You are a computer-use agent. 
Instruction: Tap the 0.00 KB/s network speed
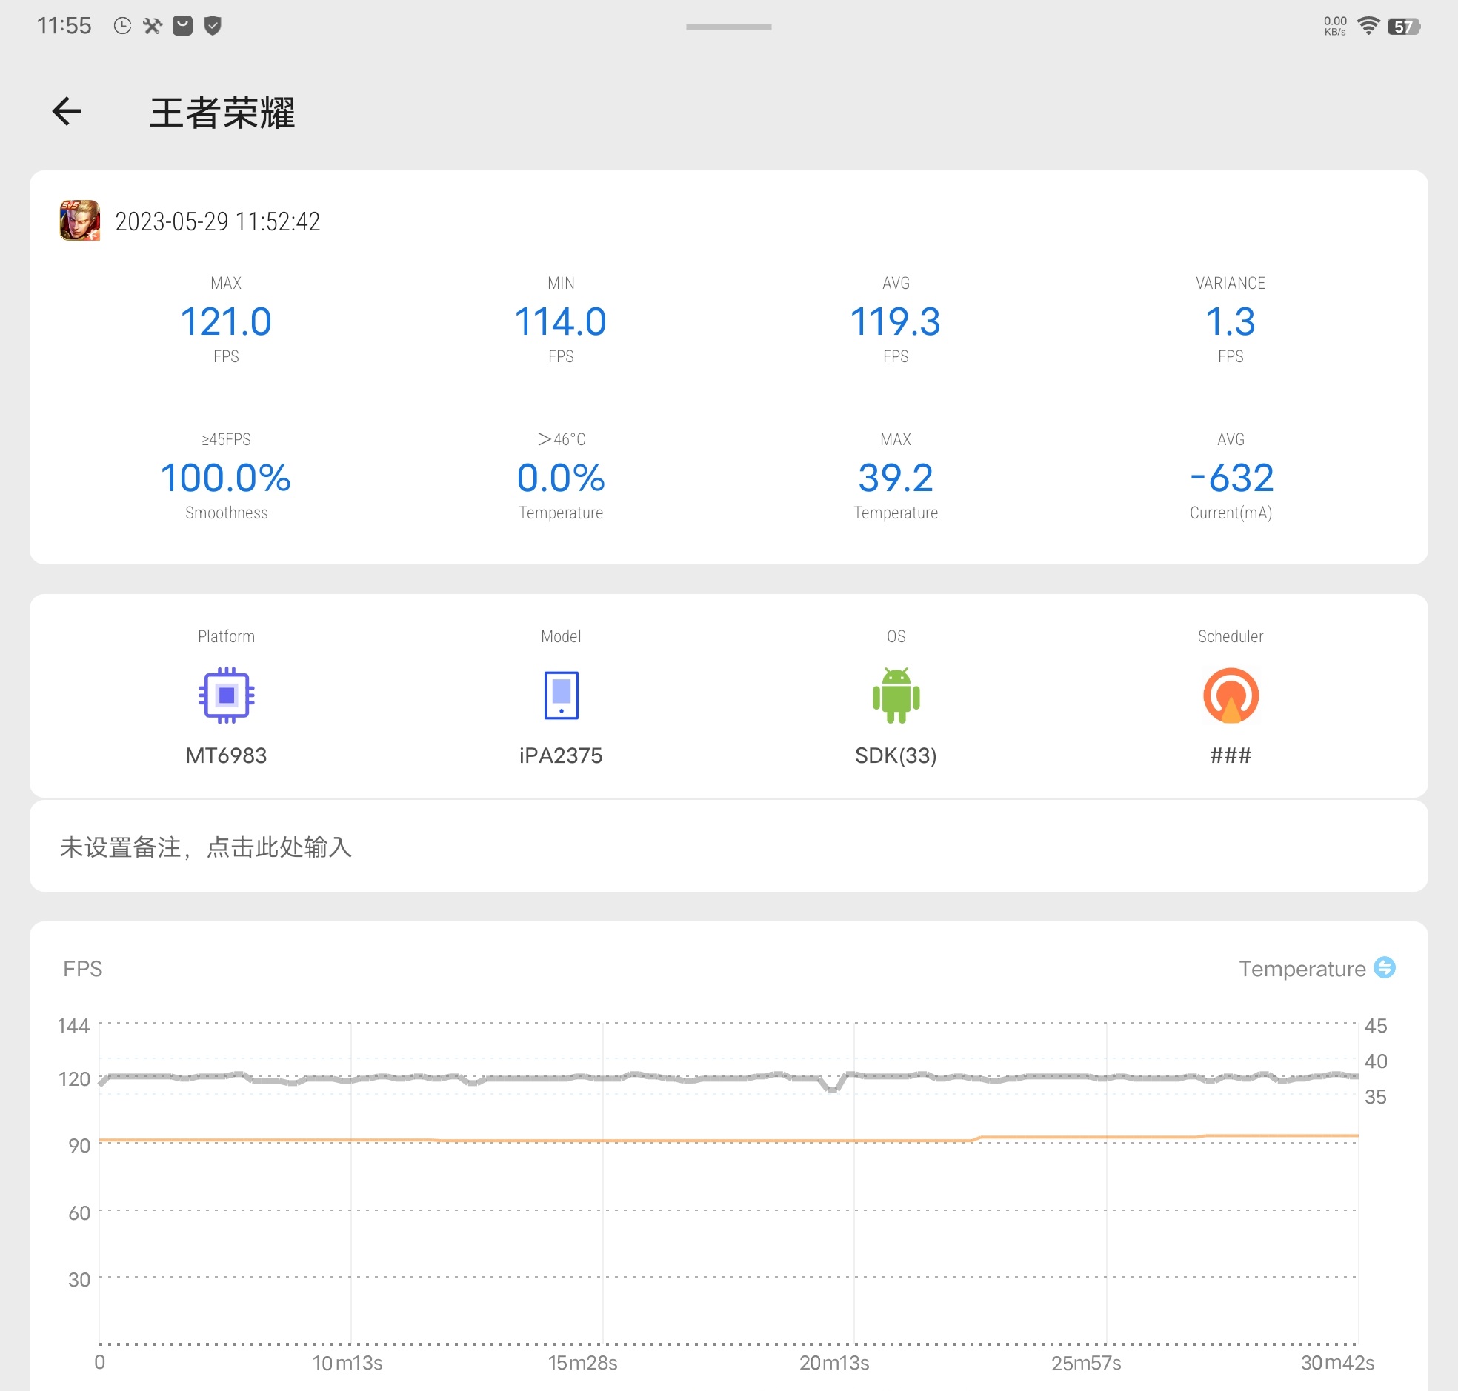click(1335, 26)
